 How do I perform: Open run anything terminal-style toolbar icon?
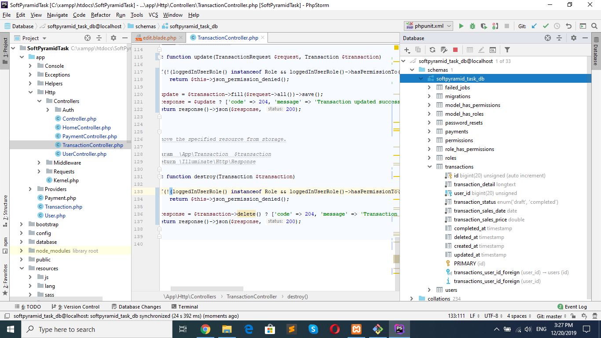pos(583,26)
